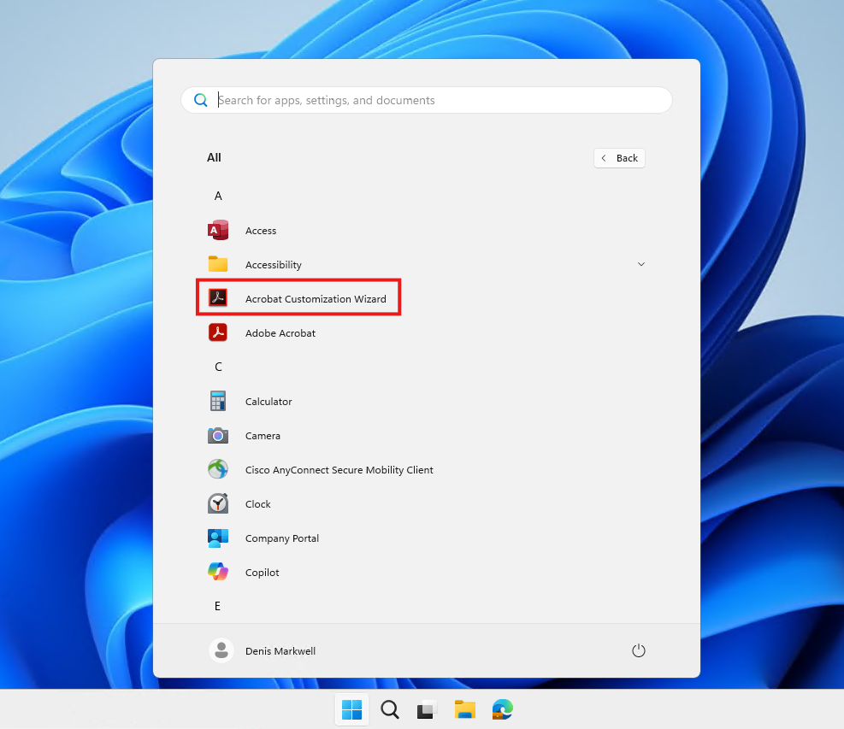The height and width of the screenshot is (729, 844).
Task: Open Task View on the taskbar
Action: [427, 709]
